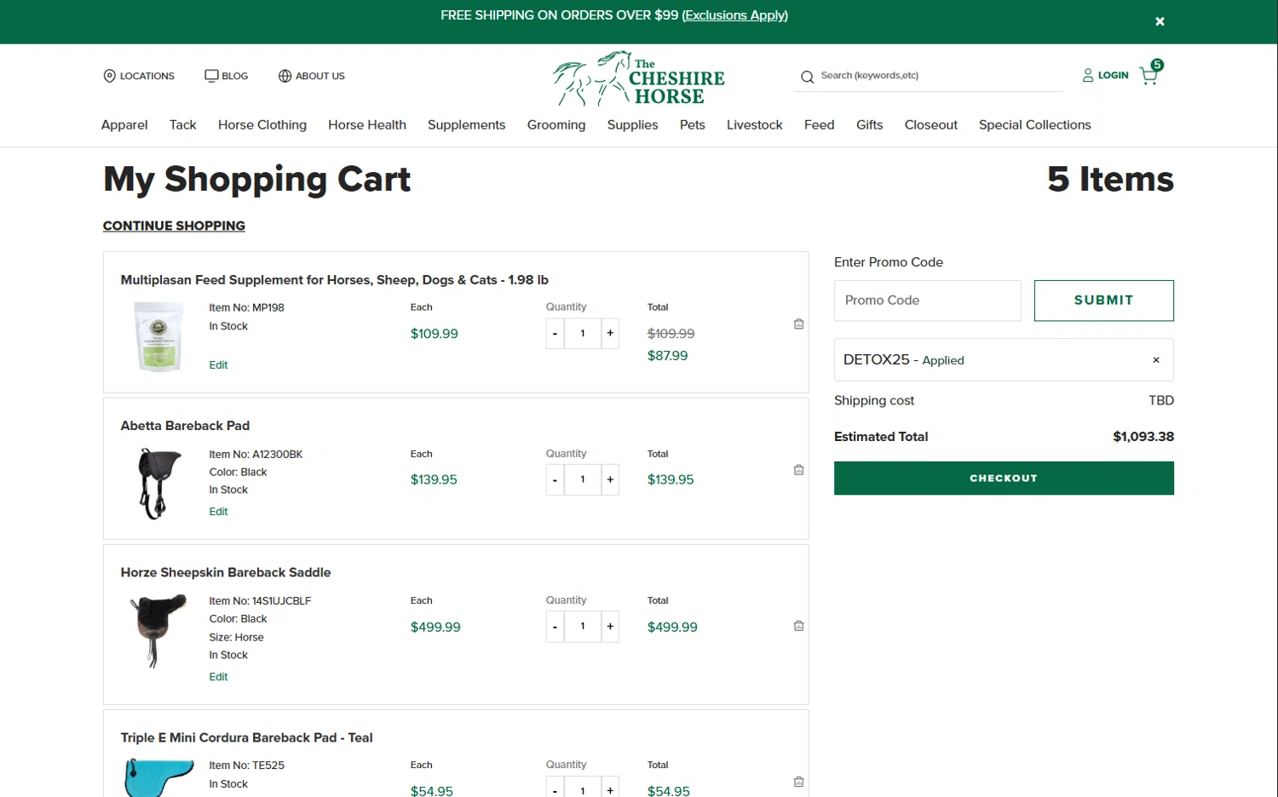This screenshot has width=1278, height=797.
Task: Open the Closeout menu
Action: (930, 124)
